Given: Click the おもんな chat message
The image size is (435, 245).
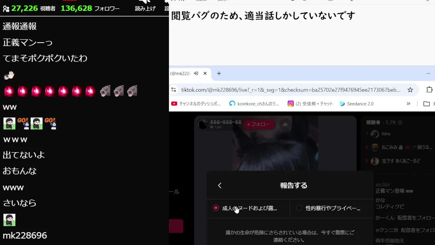Looking at the screenshot, I should pyautogui.click(x=20, y=171).
